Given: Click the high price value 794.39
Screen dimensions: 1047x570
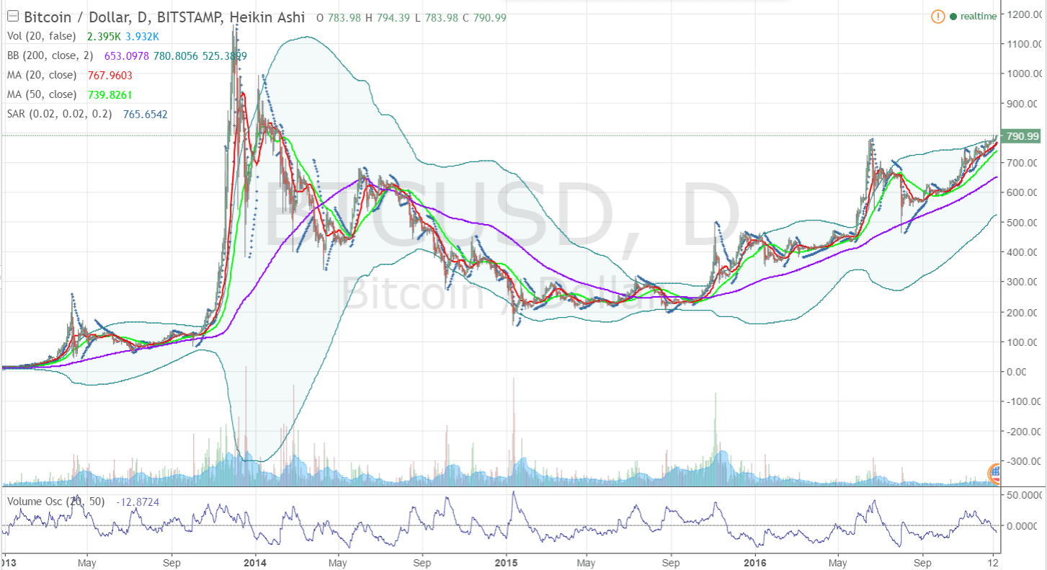Looking at the screenshot, I should (395, 17).
